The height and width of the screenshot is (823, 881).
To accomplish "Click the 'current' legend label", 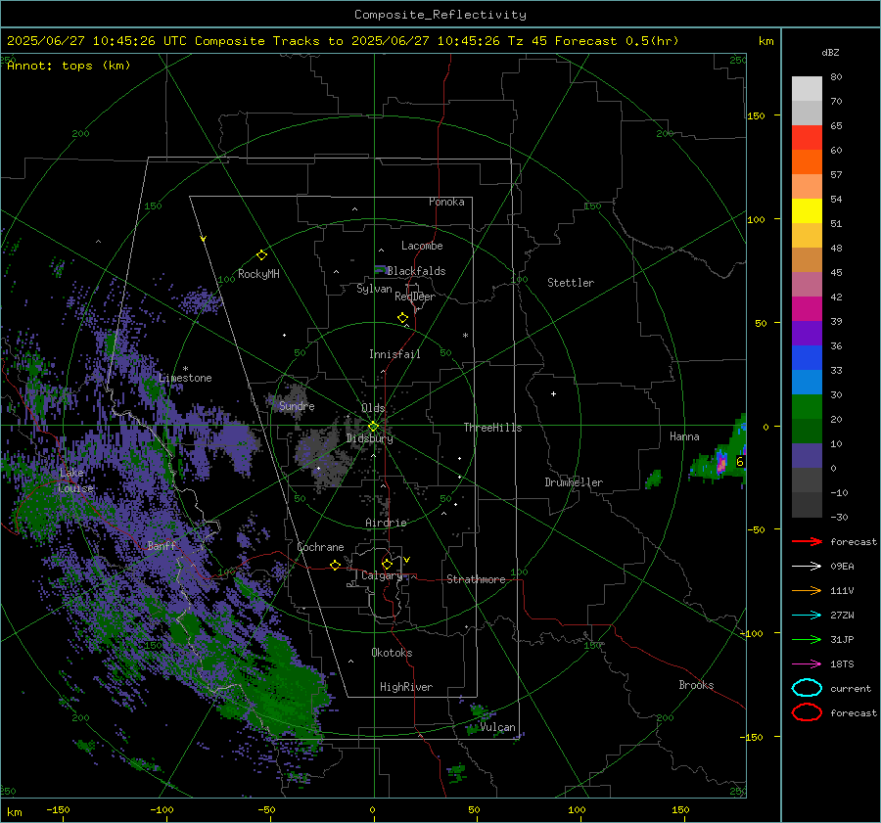I will pyautogui.click(x=851, y=689).
